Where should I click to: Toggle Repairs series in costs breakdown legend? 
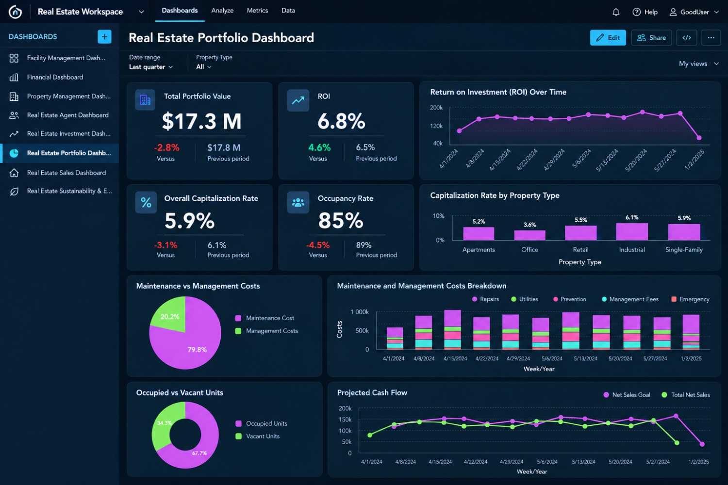[x=485, y=299]
